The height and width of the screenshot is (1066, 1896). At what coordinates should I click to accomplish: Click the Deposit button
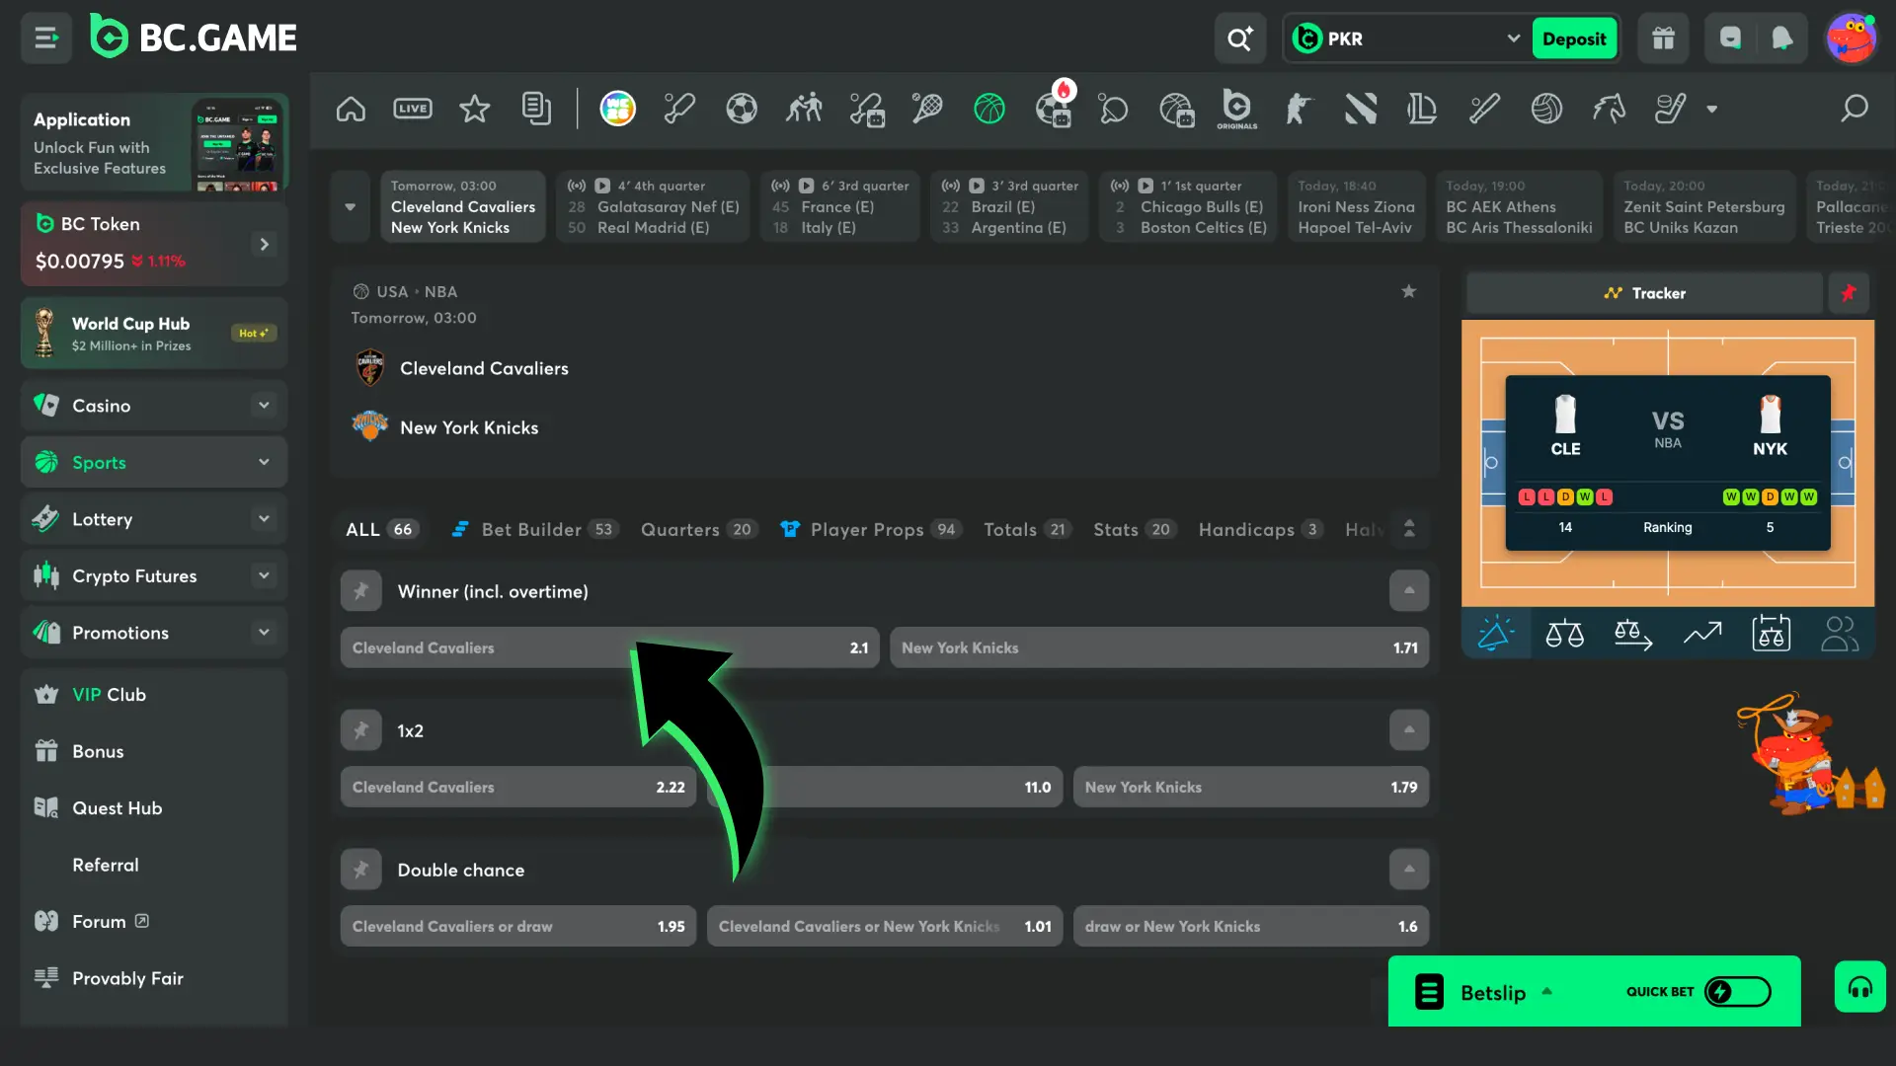click(1574, 38)
